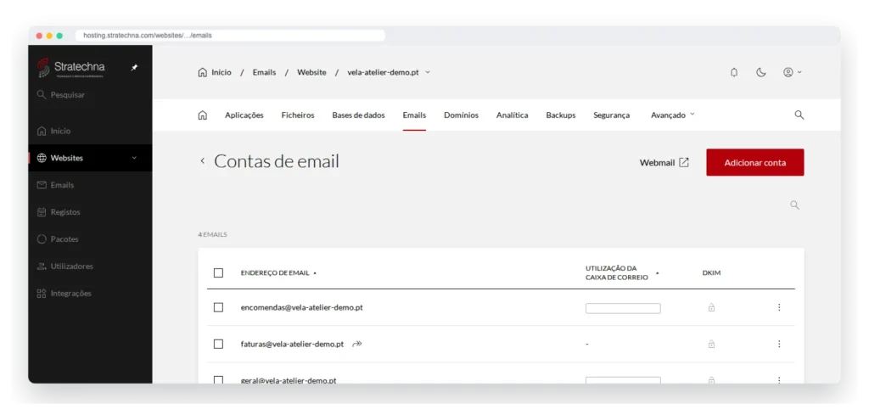Expand the Websites sidebar chevron
Screen dimensions: 869x415
pyautogui.click(x=134, y=158)
